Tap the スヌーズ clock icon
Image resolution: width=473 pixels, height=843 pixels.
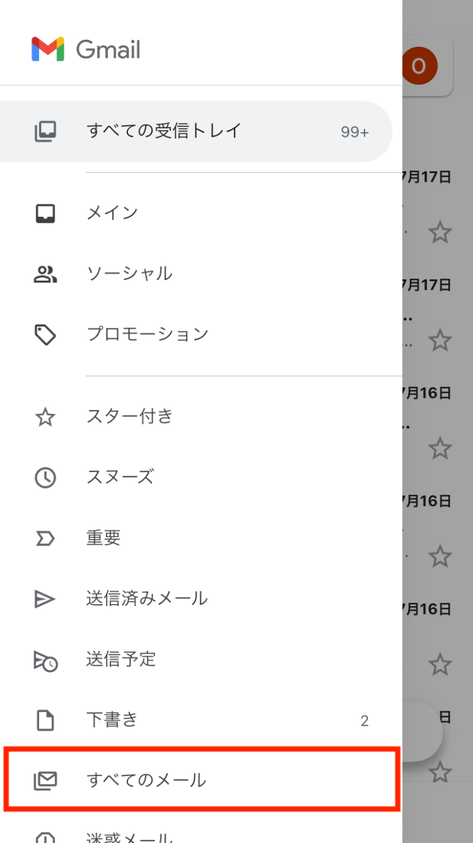pos(45,478)
